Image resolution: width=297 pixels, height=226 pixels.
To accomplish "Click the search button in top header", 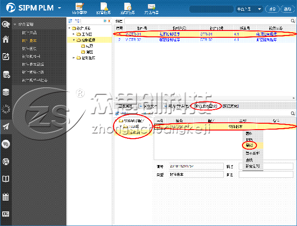I will (x=272, y=9).
